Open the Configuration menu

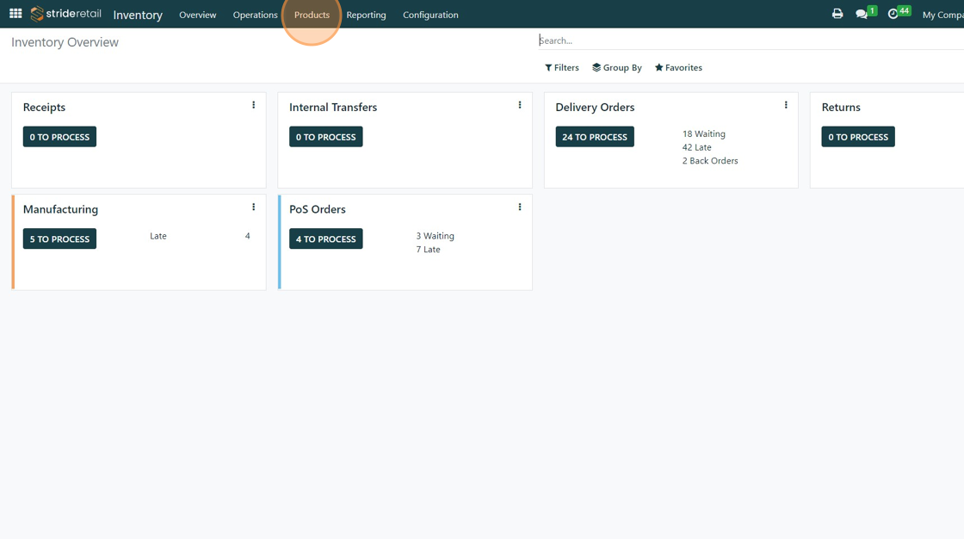pos(430,15)
